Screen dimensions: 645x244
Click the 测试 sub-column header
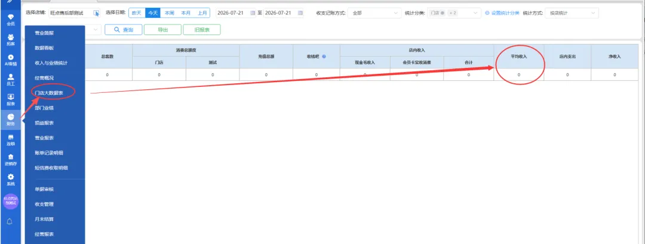tap(212, 62)
